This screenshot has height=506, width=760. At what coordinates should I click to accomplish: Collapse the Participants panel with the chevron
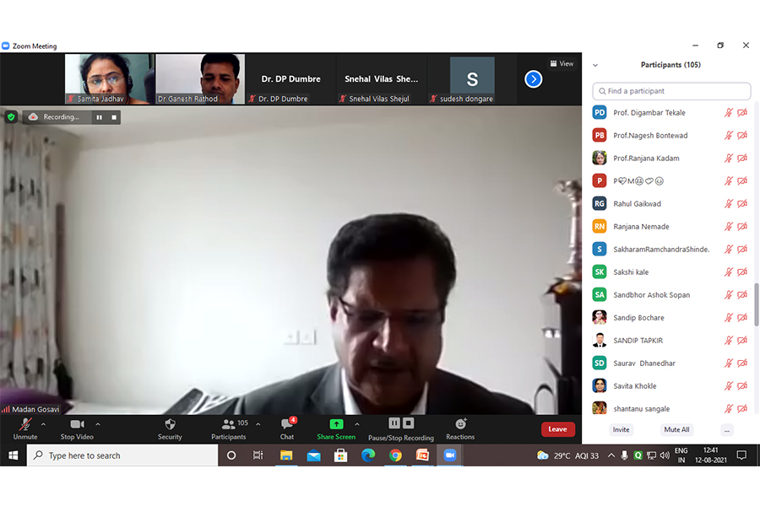tap(595, 64)
